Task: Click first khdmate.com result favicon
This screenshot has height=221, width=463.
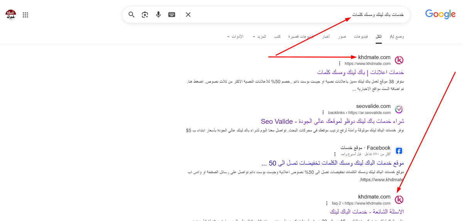Action: [399, 60]
